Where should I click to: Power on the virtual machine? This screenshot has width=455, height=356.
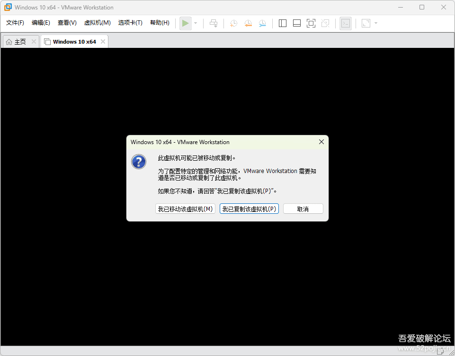[x=185, y=23]
